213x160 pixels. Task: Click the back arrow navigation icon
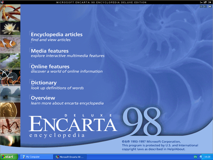point(201,7)
